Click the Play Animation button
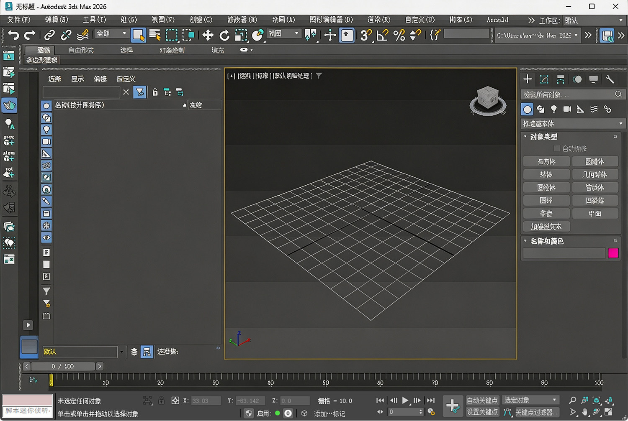628x421 pixels. tap(405, 401)
